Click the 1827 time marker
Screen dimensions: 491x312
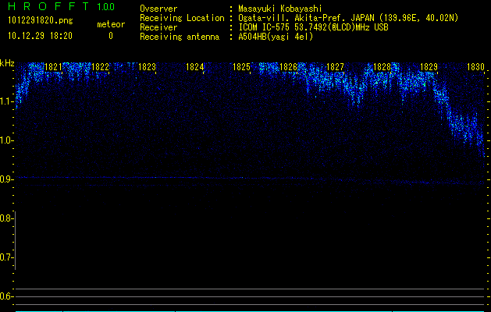335,67
